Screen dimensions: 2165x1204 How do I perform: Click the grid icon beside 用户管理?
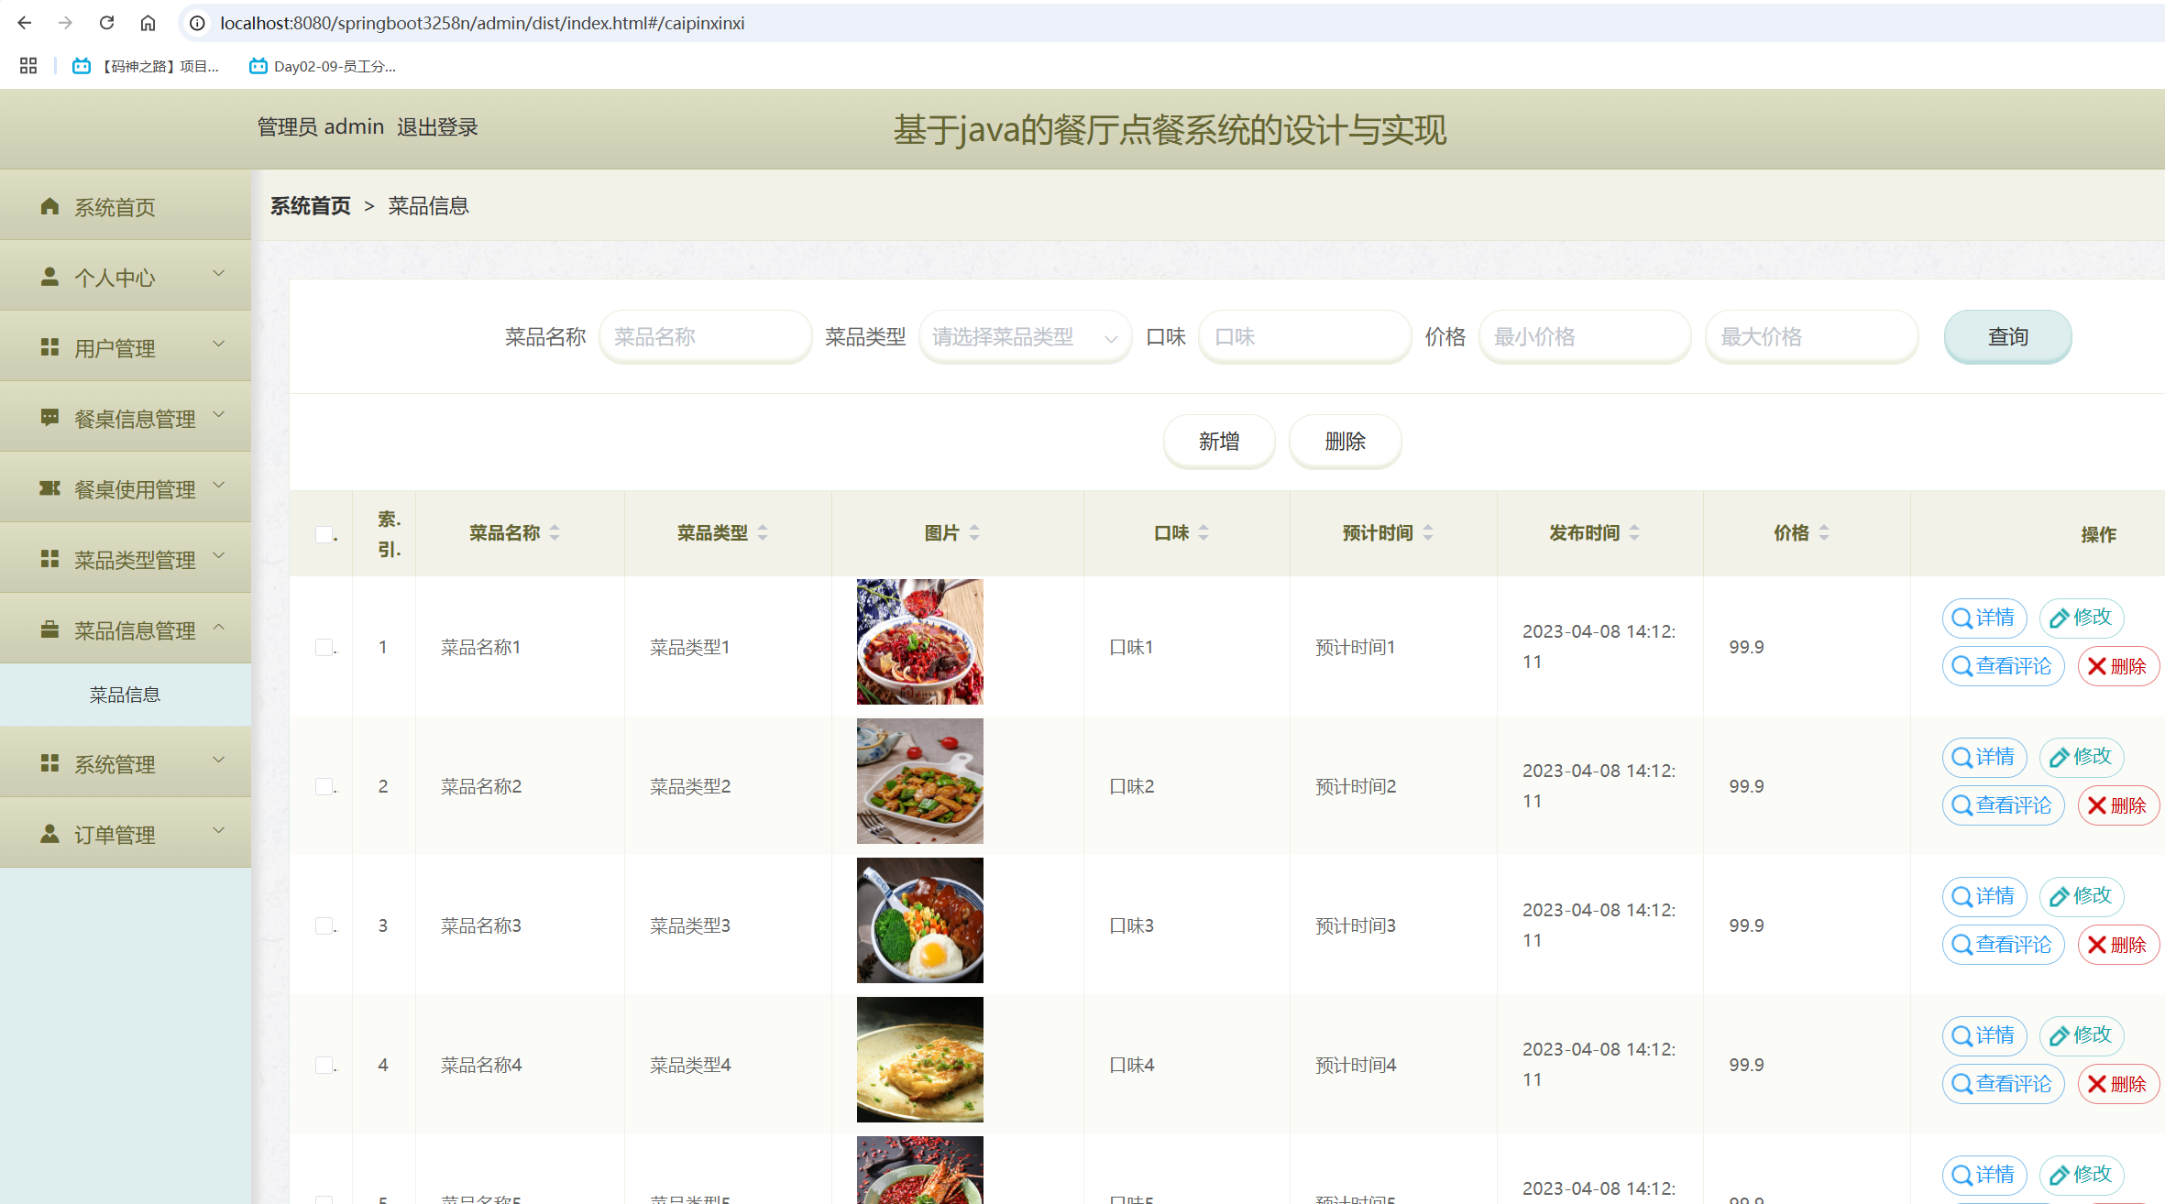click(49, 347)
